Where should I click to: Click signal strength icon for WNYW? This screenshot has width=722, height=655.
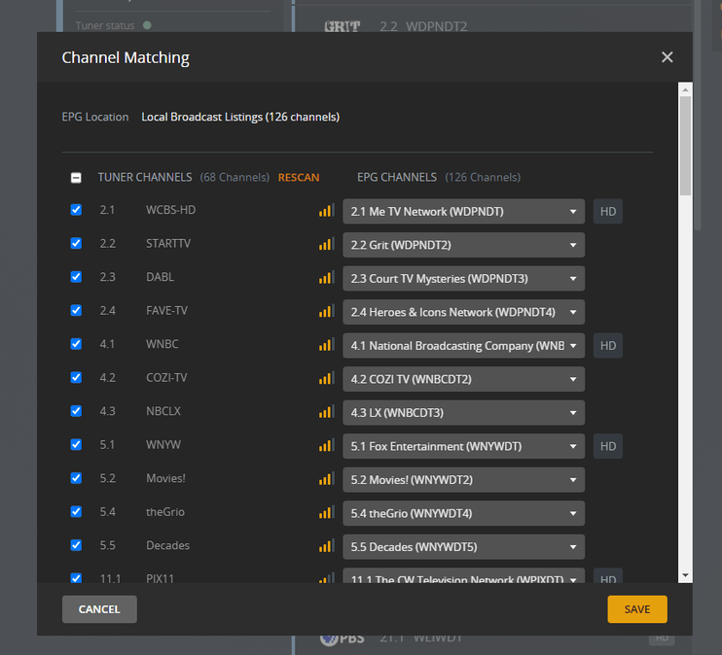[327, 446]
